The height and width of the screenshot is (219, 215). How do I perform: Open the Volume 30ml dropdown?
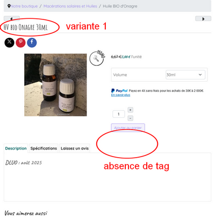(185, 75)
